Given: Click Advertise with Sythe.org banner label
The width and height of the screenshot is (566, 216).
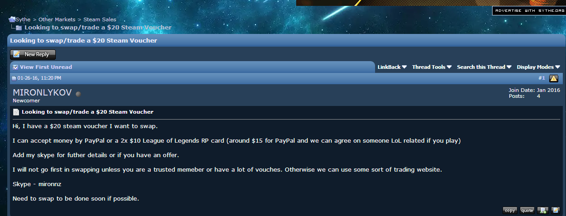Looking at the screenshot, I should [x=529, y=10].
